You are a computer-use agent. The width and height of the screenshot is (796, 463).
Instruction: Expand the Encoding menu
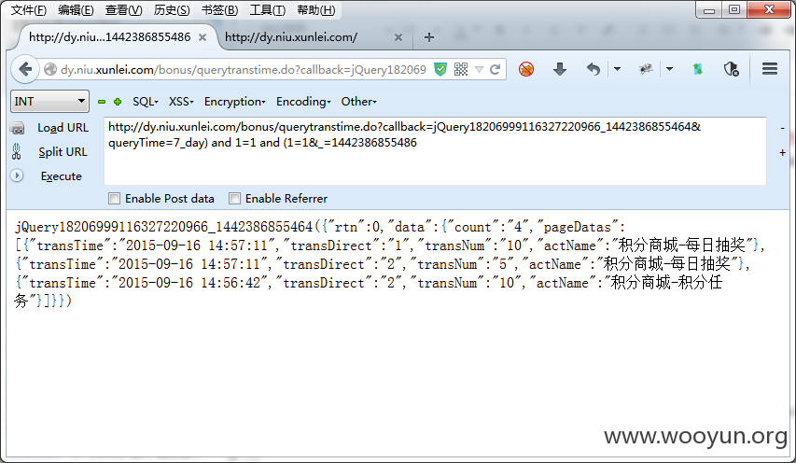click(303, 102)
